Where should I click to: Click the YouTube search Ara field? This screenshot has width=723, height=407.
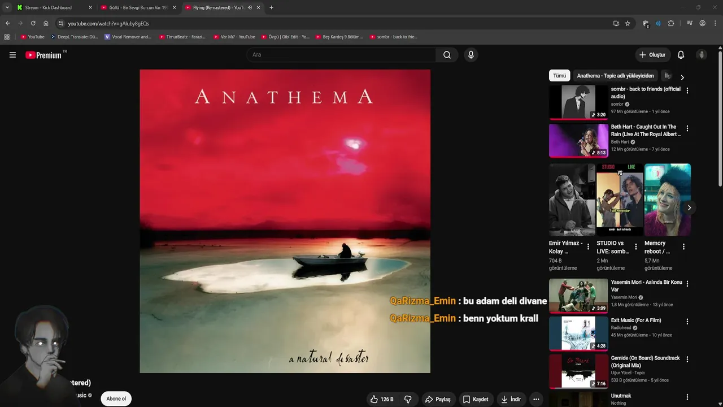pos(341,55)
